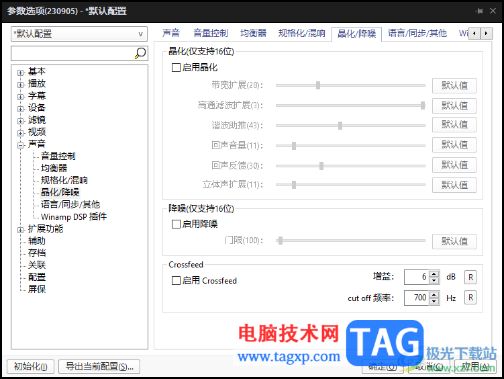Viewport: 504px width, 379px height.
Task: Reset 带宽扩展 with 默认值 button
Action: (454, 85)
